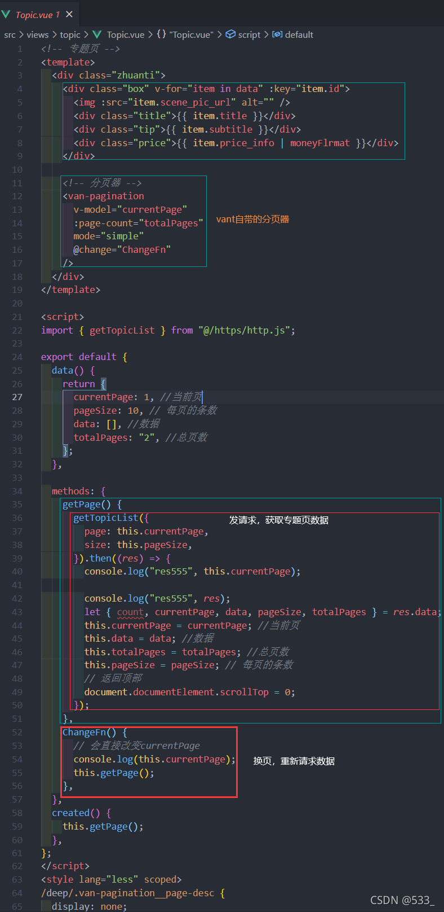Open the src breadcrumb segment

coord(10,35)
